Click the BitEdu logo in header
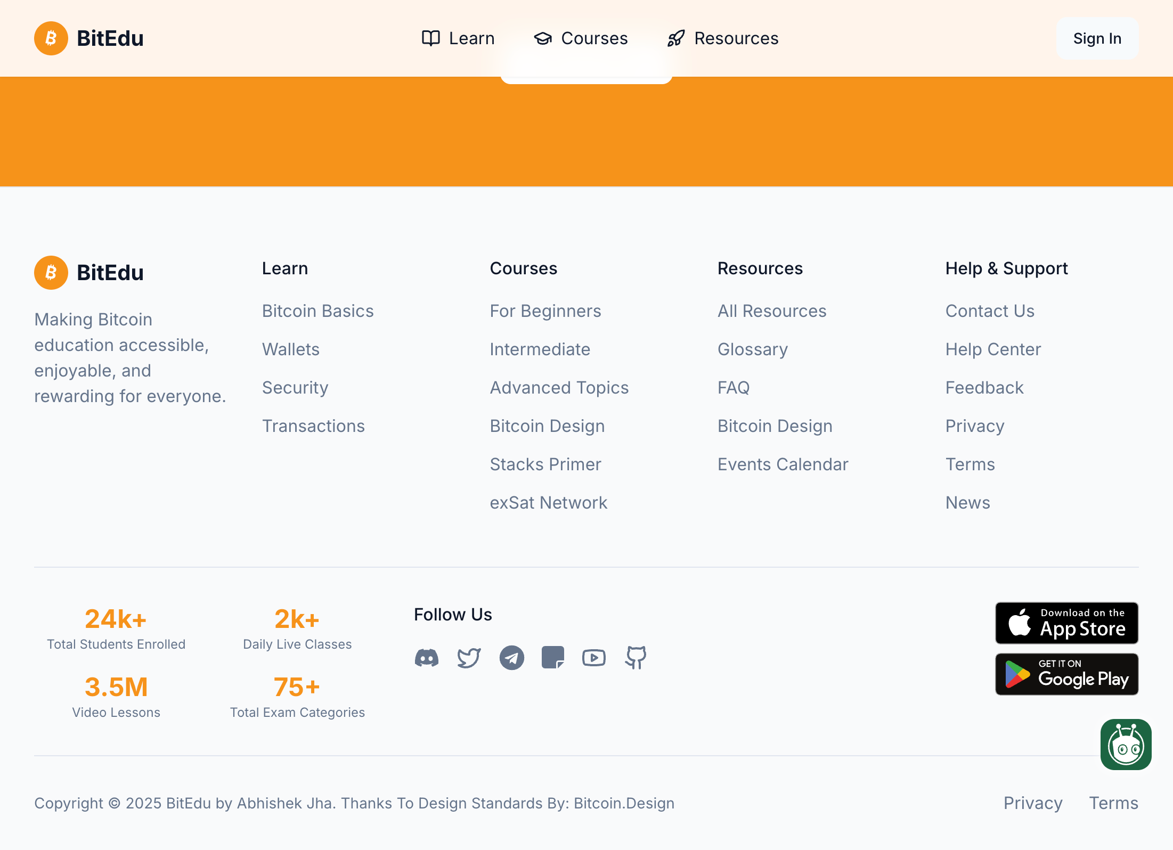The image size is (1173, 850). click(89, 38)
